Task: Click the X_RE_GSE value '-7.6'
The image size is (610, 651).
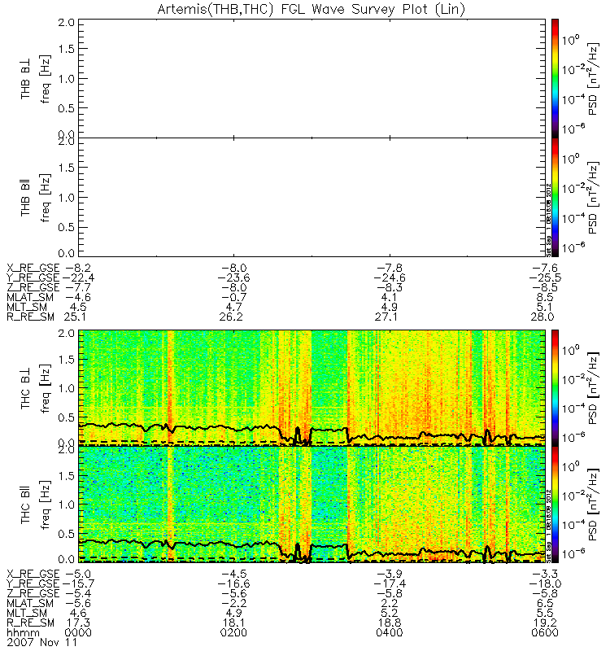Action: (545, 268)
